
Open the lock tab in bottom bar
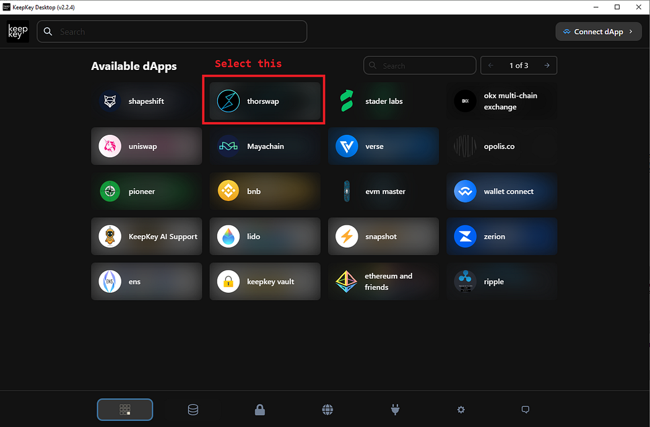[x=260, y=410]
